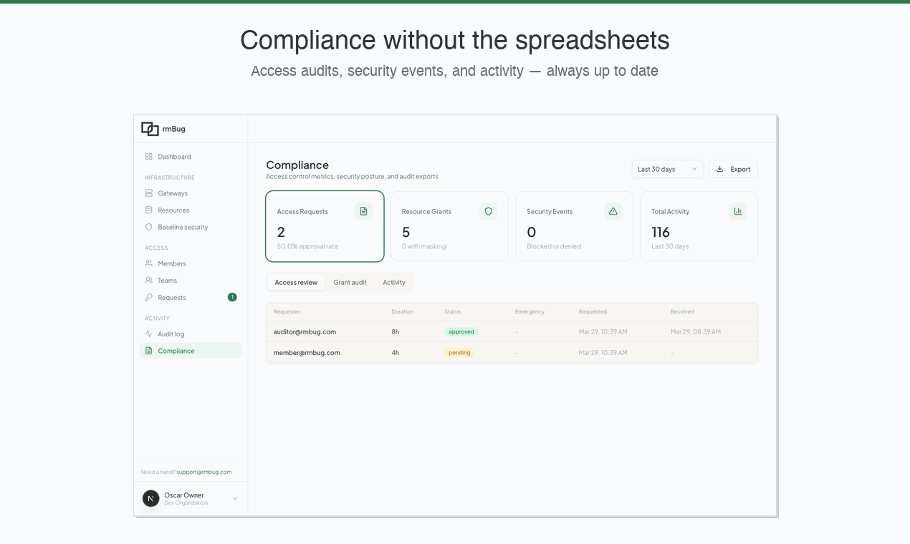Click the Resolved column header

682,312
